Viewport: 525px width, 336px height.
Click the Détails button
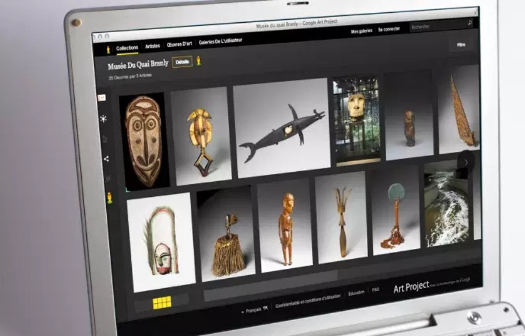[x=182, y=61]
